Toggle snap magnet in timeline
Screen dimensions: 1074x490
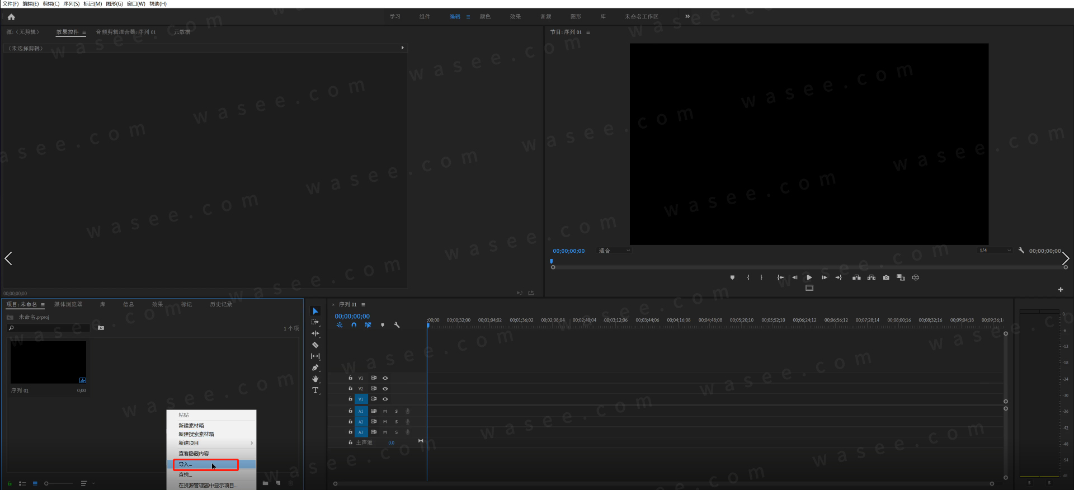(354, 325)
